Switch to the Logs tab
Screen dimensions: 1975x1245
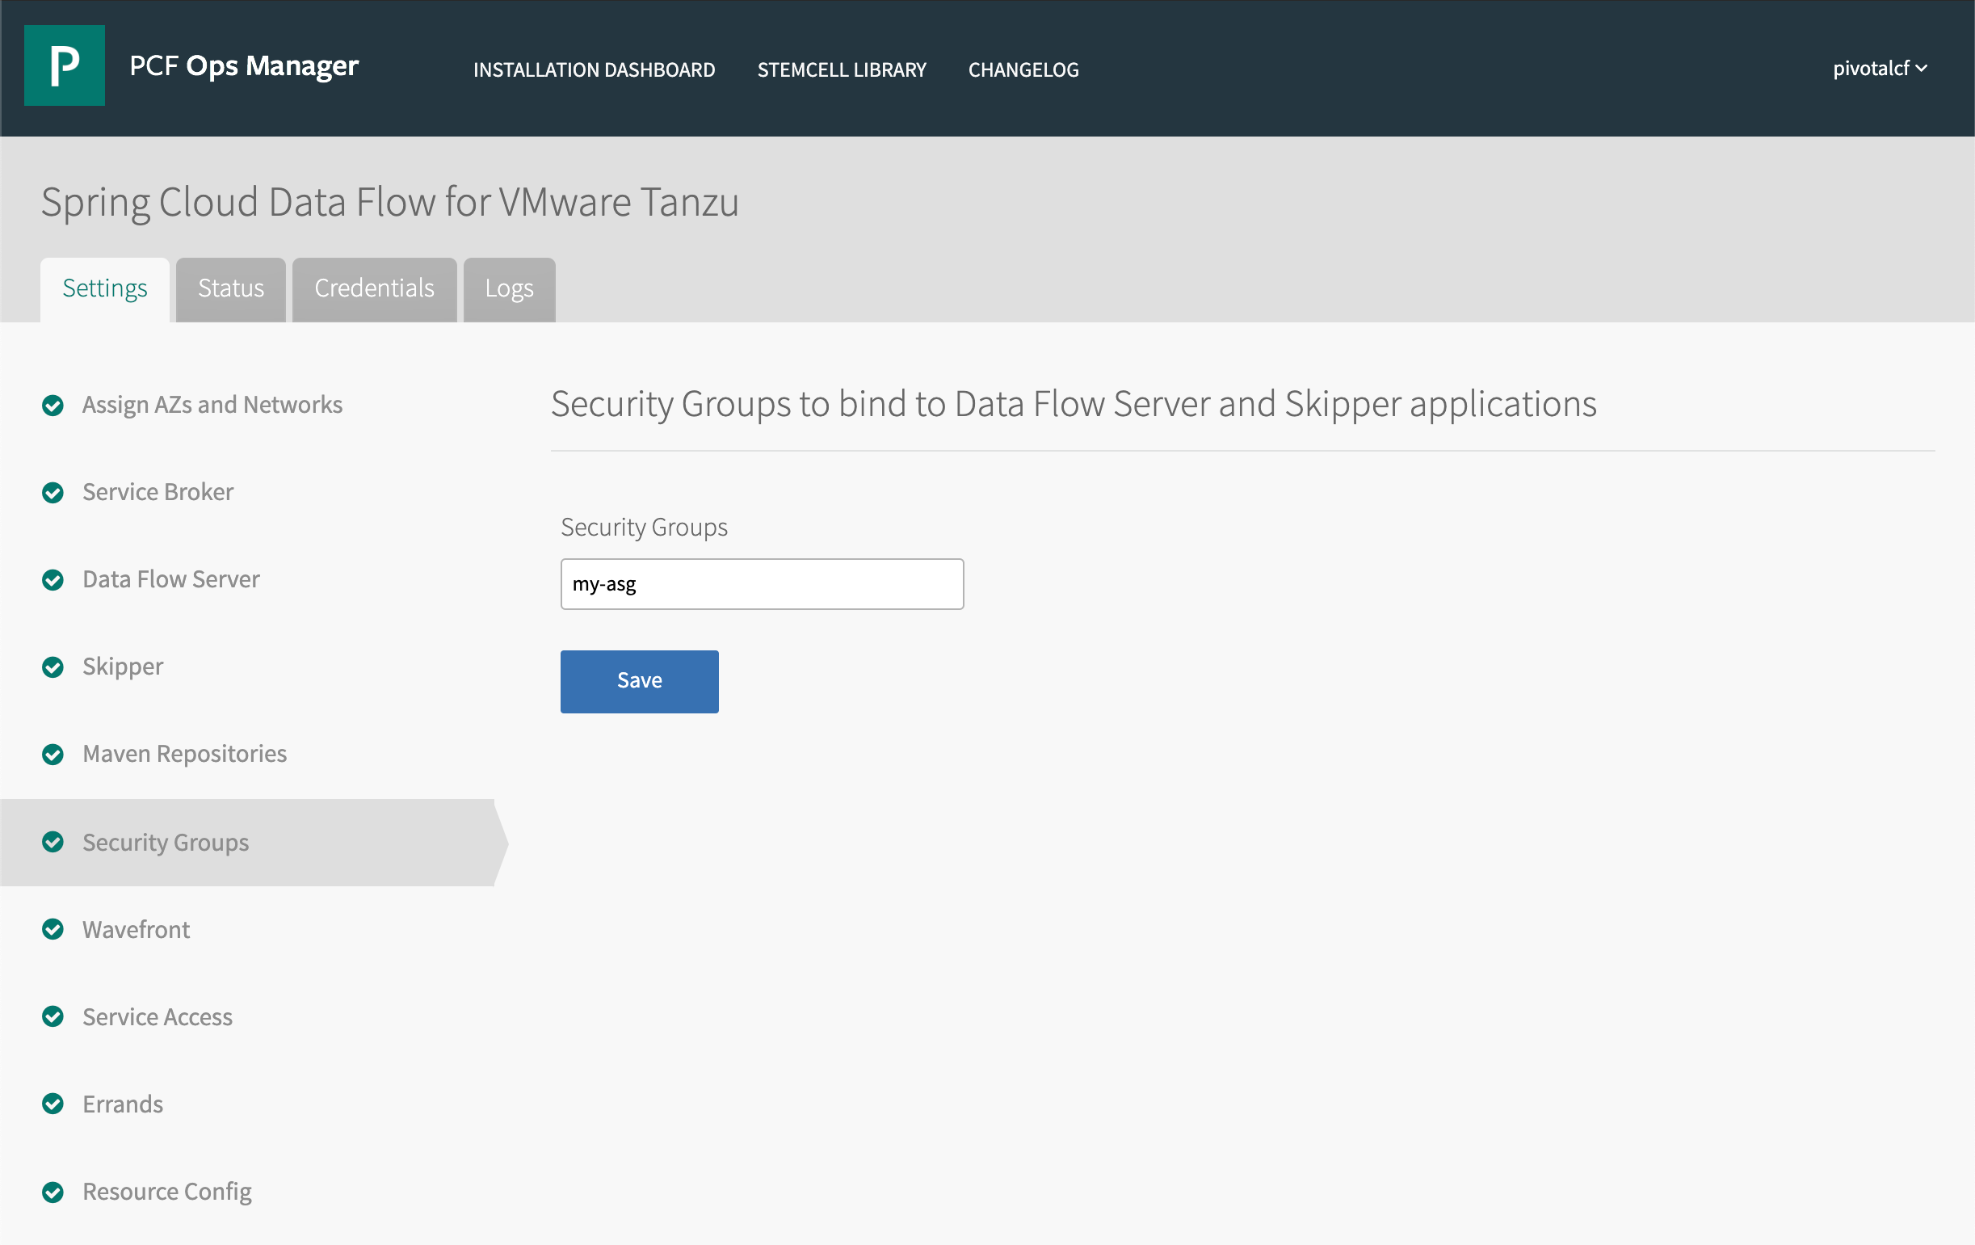(510, 289)
